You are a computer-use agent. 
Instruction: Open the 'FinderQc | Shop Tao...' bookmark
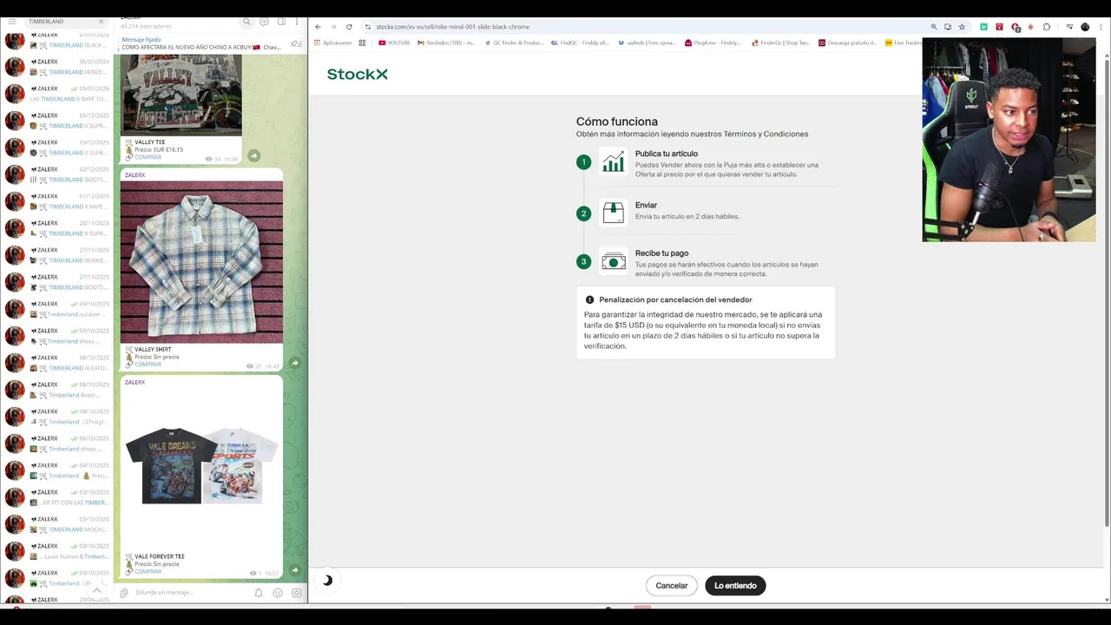[780, 43]
